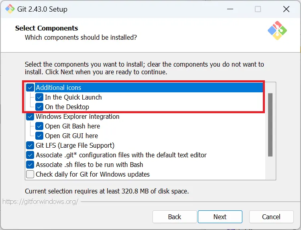Toggle Windows Explorer integration checkbox

point(30,116)
